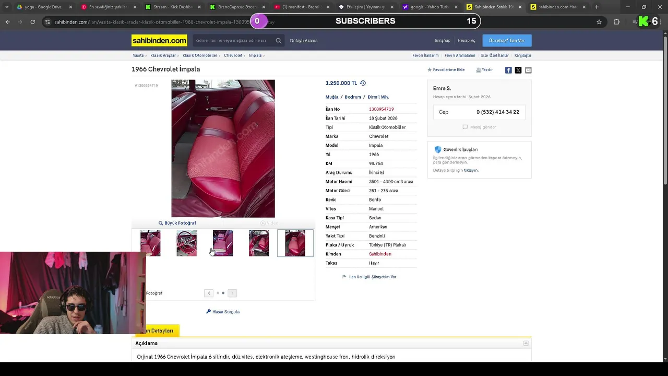668x376 pixels.
Task: Click tıklayın security info link
Action: [471, 170]
